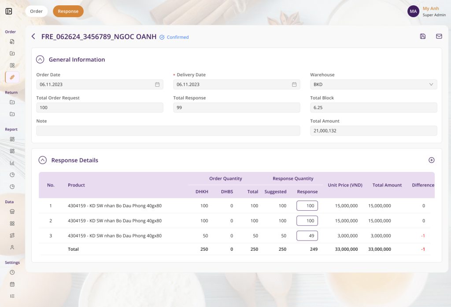Screen dimensions: 451x307
Task: Open the Warehouse dropdown showing BKD
Action: [x=373, y=84]
